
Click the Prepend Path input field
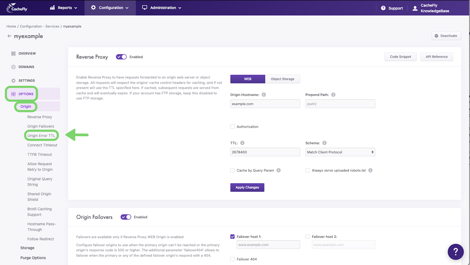point(340,104)
